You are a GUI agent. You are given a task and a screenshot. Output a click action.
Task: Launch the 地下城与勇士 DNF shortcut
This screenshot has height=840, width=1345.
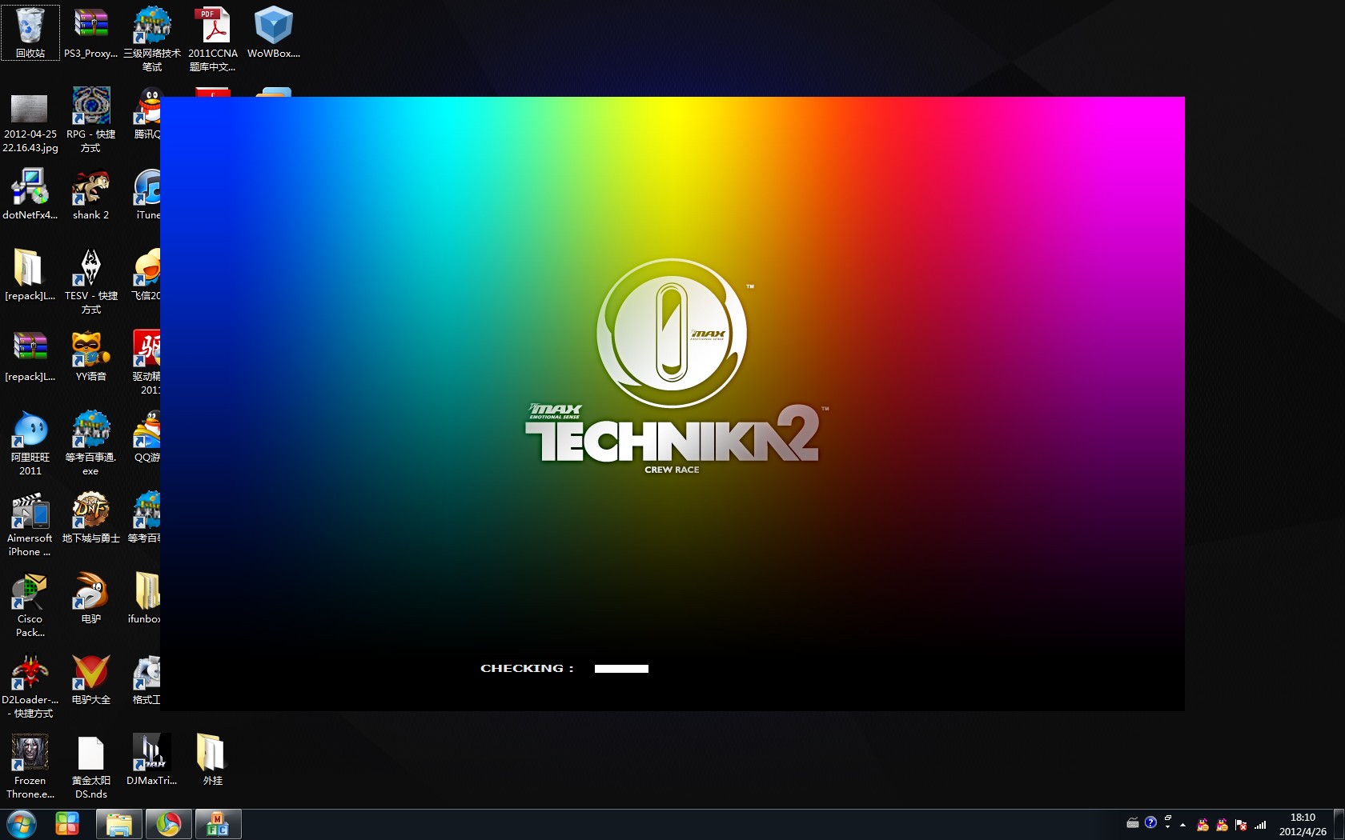(x=90, y=518)
